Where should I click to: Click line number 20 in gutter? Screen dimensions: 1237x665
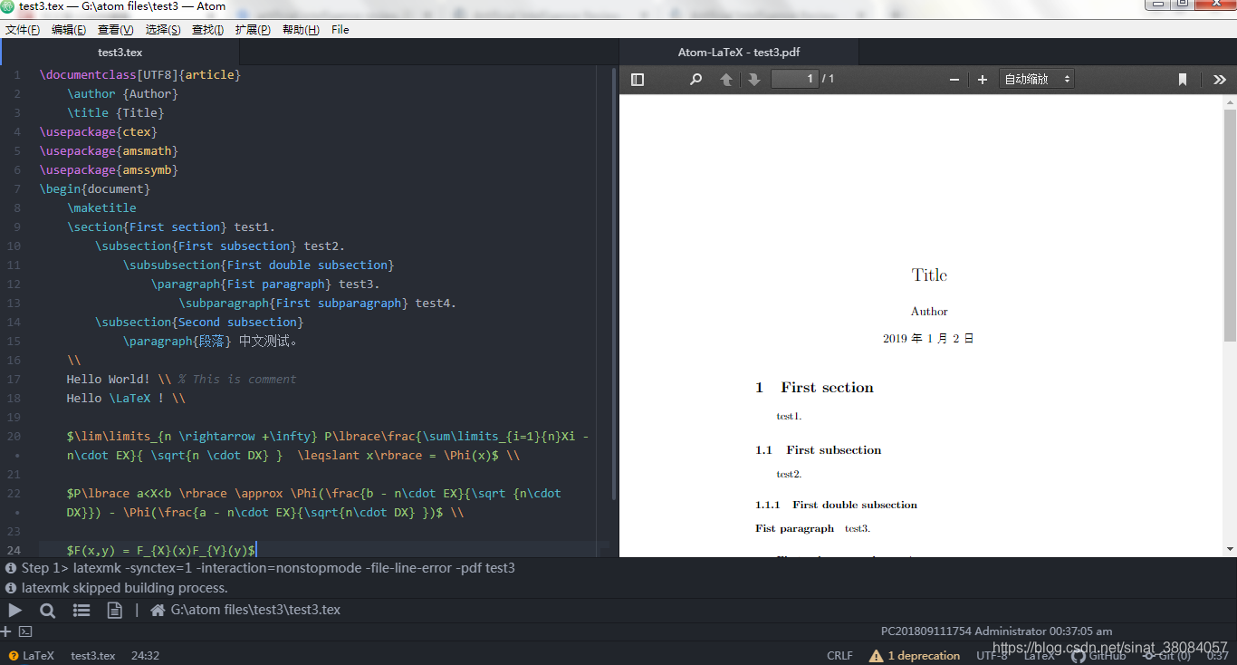14,437
